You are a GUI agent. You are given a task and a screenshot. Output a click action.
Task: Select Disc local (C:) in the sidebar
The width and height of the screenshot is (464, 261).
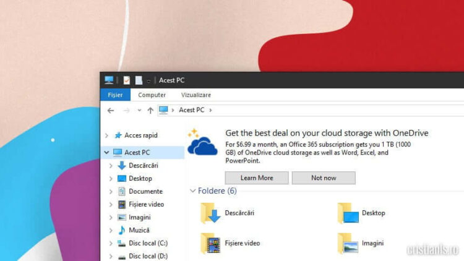[147, 243]
